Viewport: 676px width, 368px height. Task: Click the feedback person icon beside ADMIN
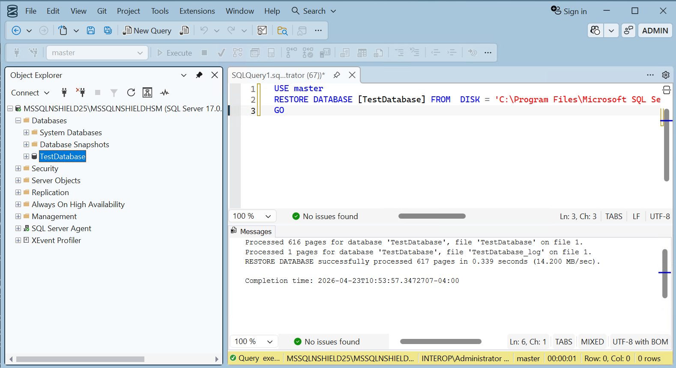pos(628,30)
